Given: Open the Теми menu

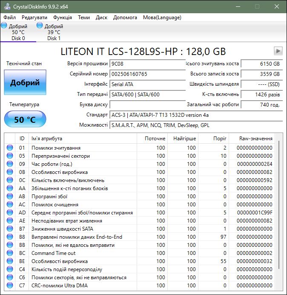Looking at the screenshot, I should coord(84,17).
